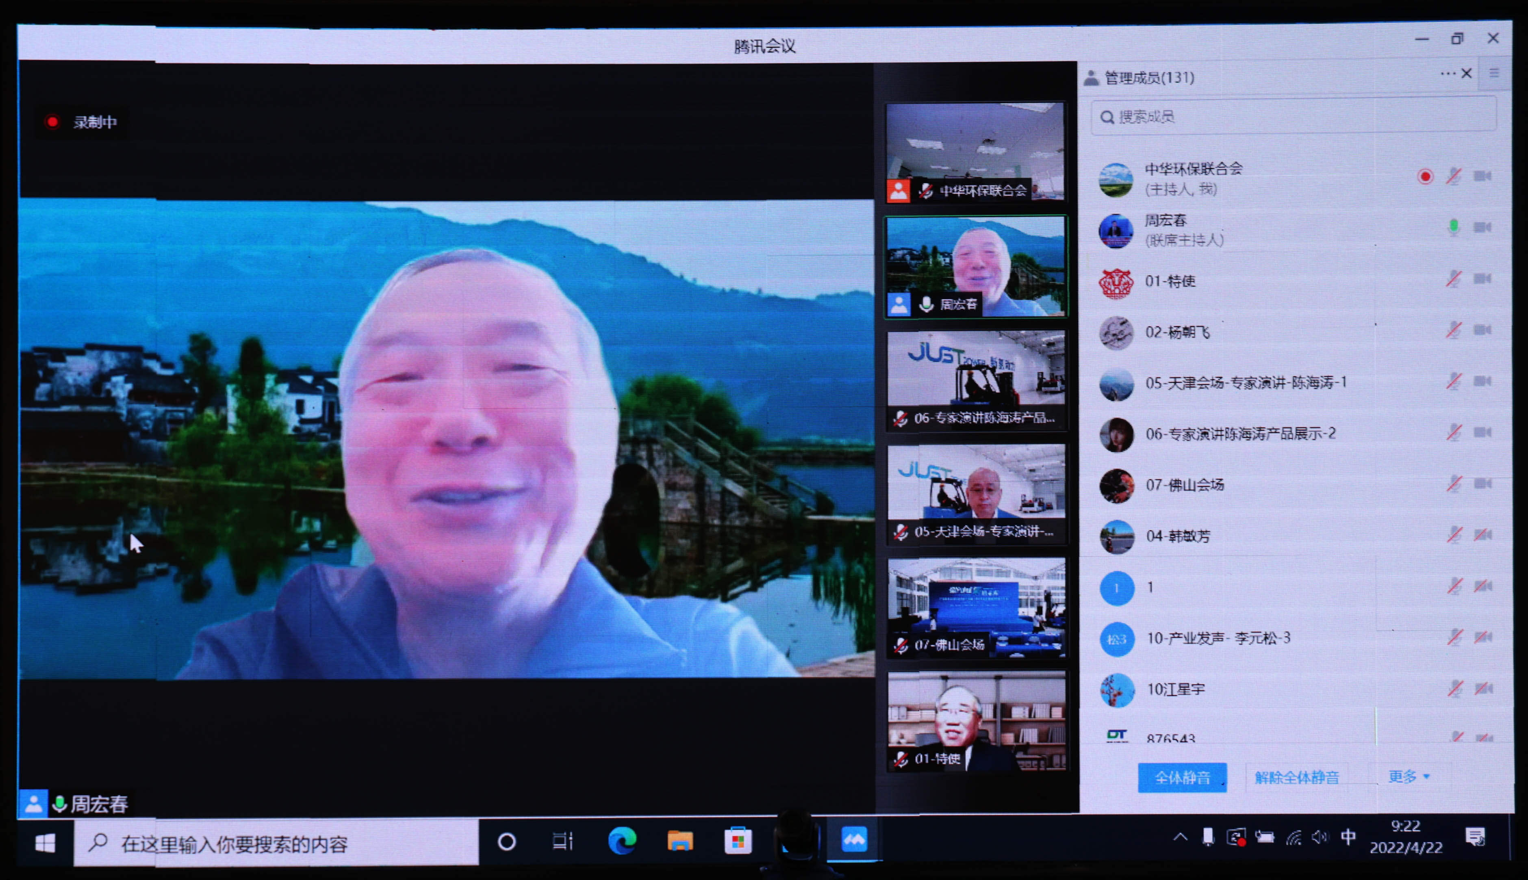
Task: Unmute microphone of 07-佛山会场 member
Action: 1454,484
